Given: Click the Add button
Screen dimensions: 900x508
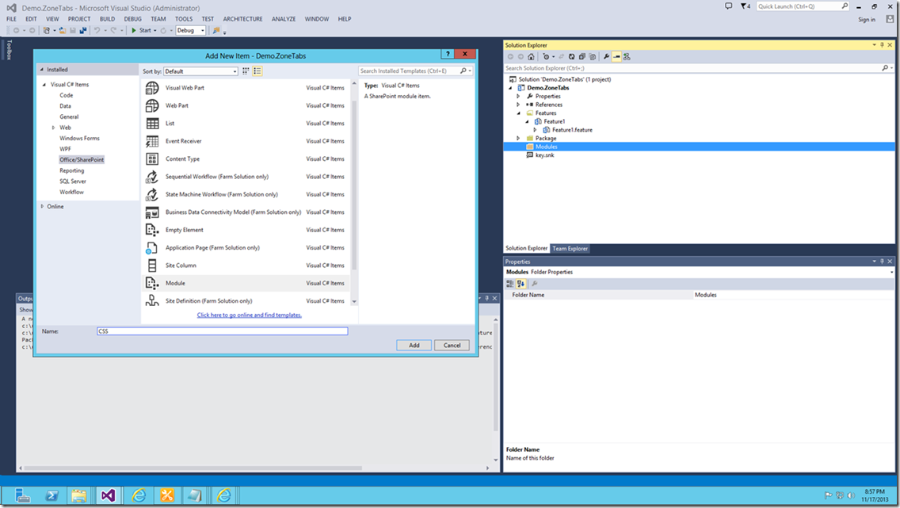Looking at the screenshot, I should point(414,345).
